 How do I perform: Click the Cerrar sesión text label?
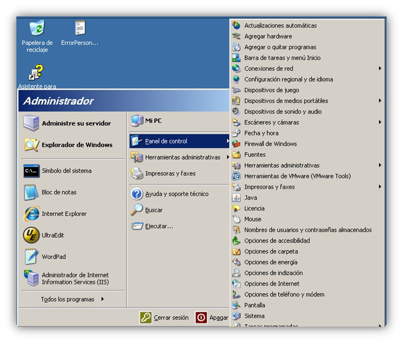click(x=171, y=318)
